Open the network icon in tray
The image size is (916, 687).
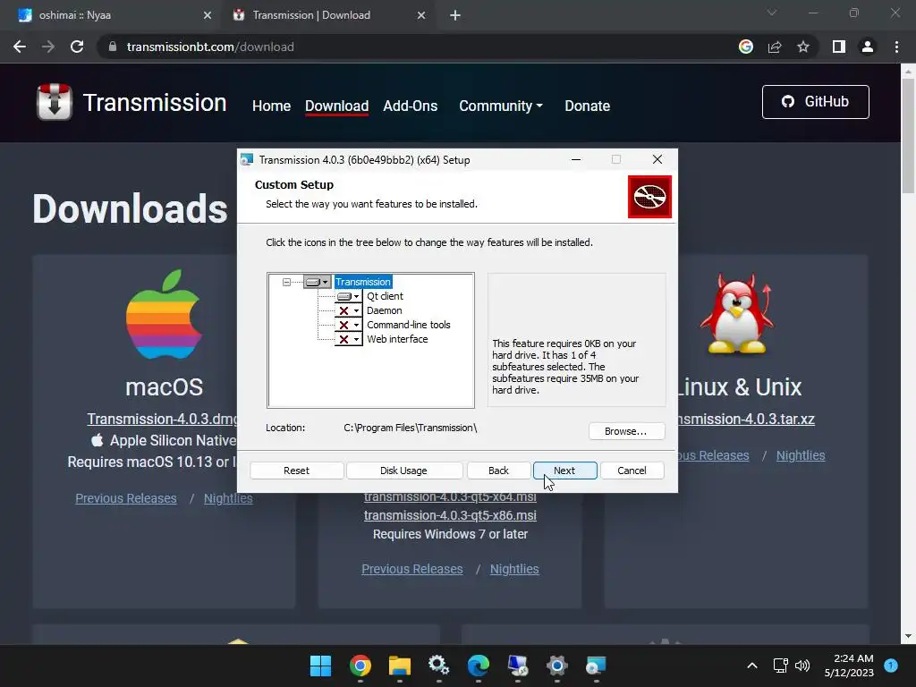click(780, 666)
